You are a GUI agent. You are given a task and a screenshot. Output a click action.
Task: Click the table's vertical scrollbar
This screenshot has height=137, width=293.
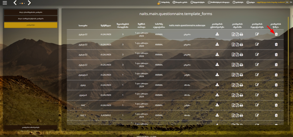pos(288,41)
